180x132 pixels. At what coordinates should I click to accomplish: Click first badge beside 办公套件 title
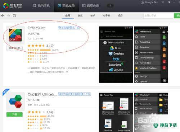(x=63, y=94)
